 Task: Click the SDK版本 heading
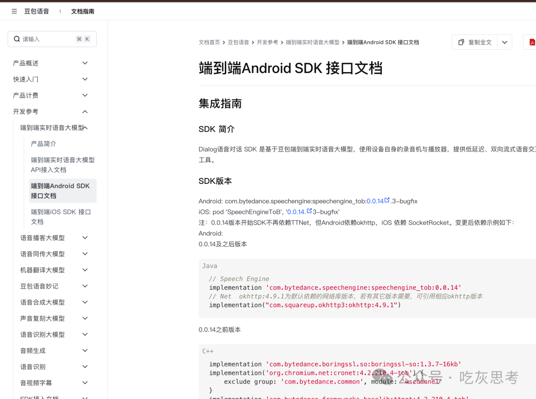click(x=215, y=181)
